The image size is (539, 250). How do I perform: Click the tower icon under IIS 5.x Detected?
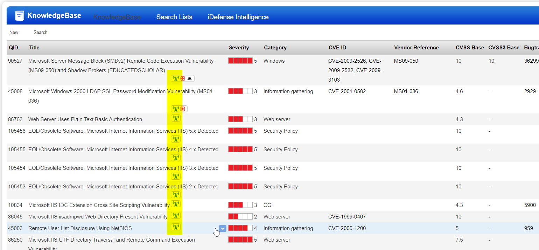176,139
